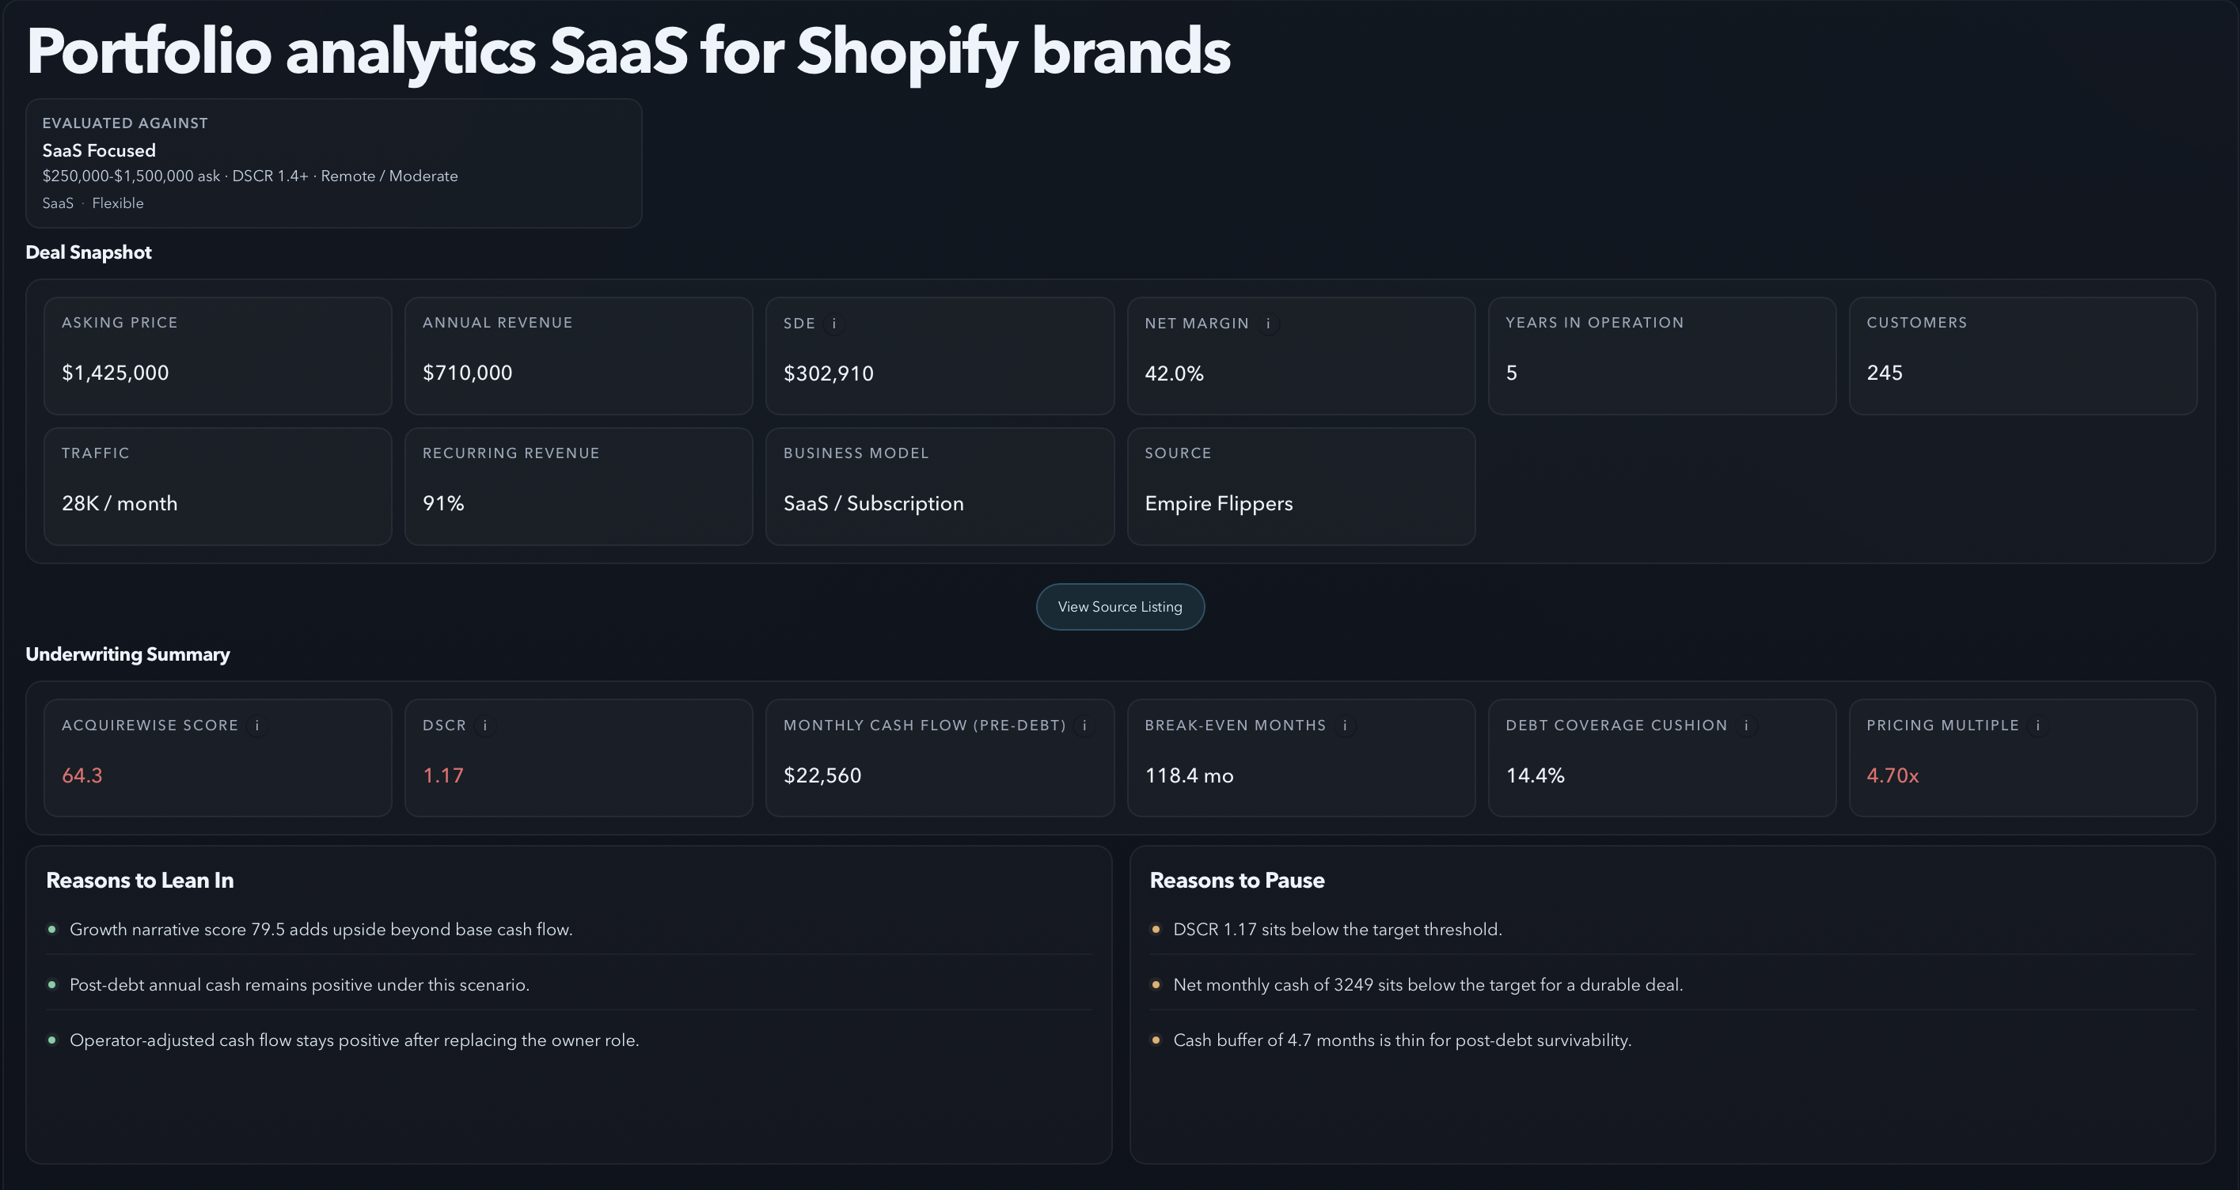Click the Net monthly cash of 3249 reason
Viewport: 2240px width, 1190px height.
pos(1428,985)
